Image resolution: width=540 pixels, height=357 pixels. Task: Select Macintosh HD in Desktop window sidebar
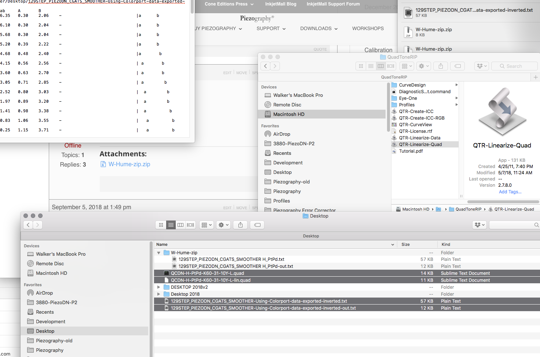click(x=51, y=273)
